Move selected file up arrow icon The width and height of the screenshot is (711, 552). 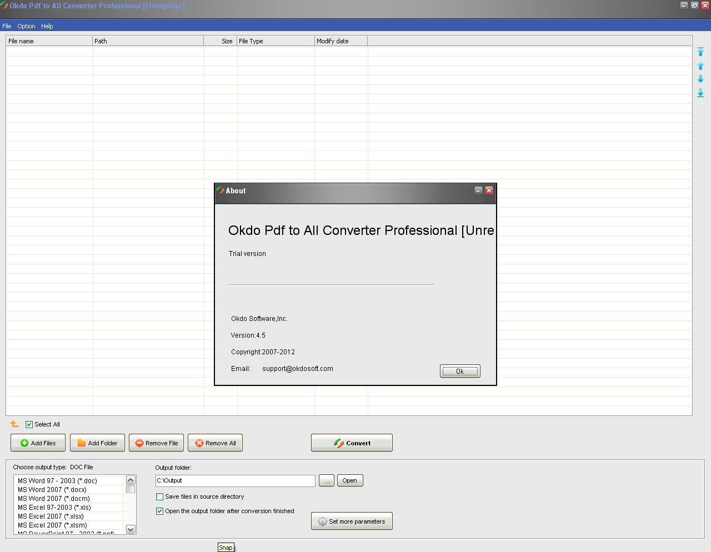(x=700, y=66)
